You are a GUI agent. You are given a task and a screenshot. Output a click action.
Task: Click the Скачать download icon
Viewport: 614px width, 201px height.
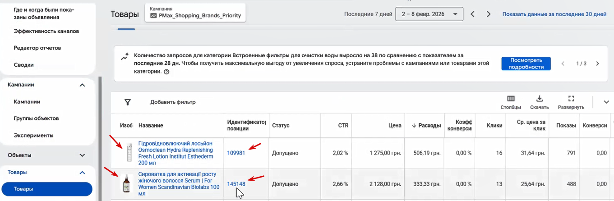click(x=539, y=99)
